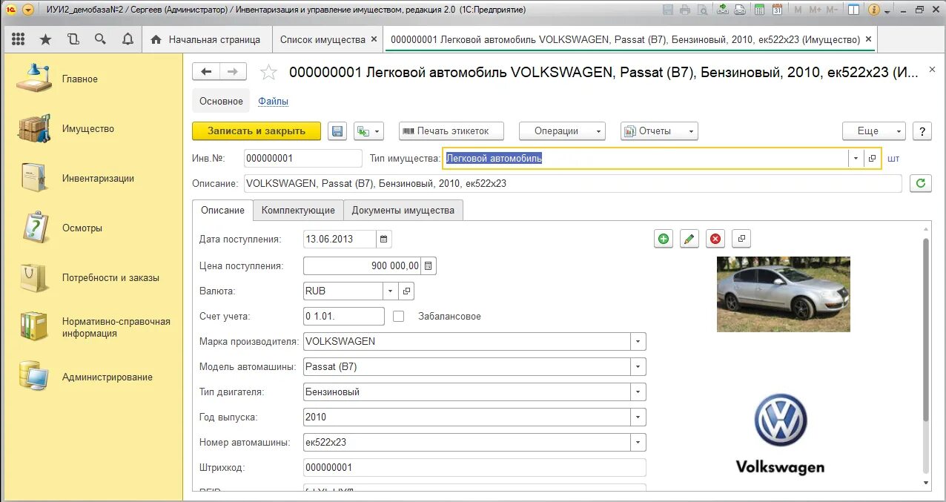
Task: Add this property card to favorites star
Action: click(268, 72)
